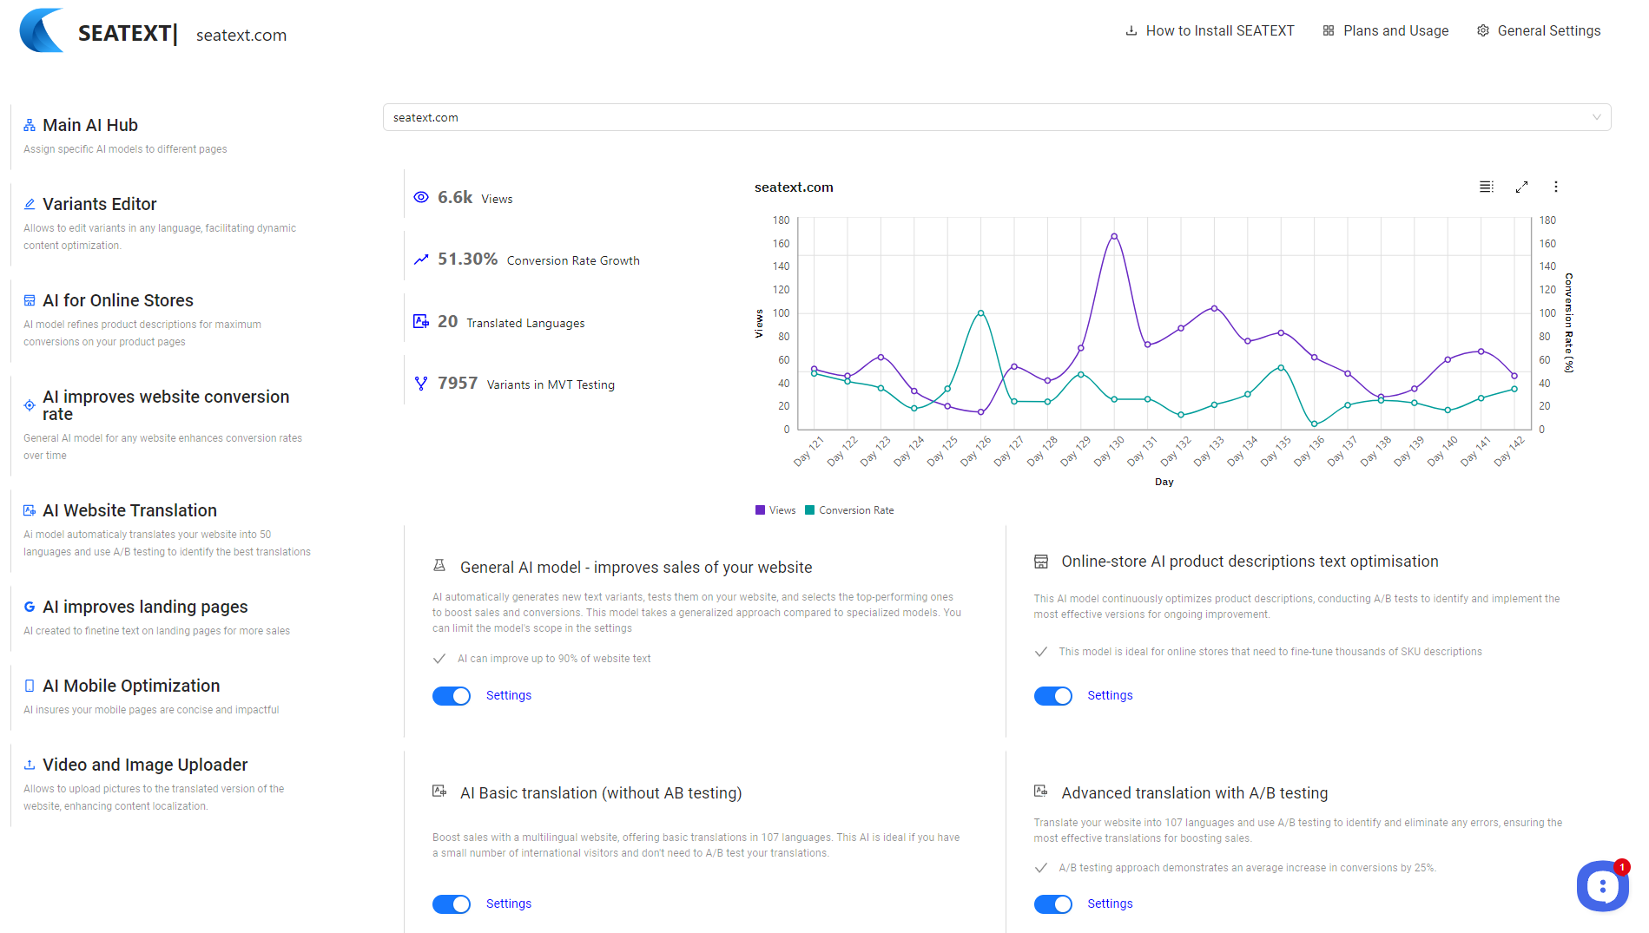Click the Translated Languages icon

[421, 322]
